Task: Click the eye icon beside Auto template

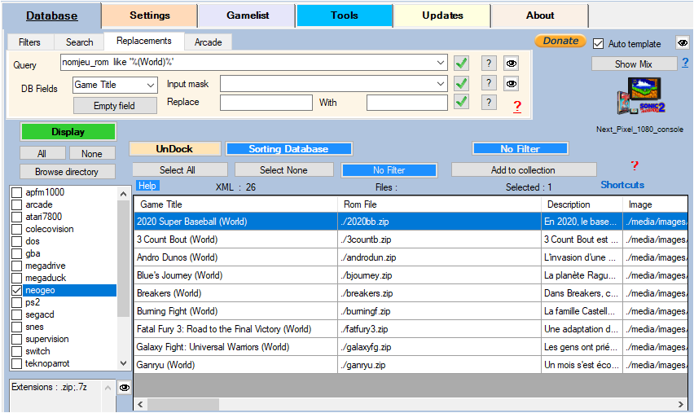Action: point(682,43)
